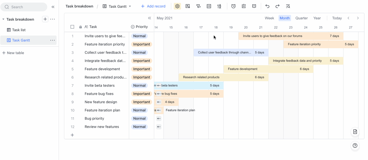
Task: Collapse the Task breakdown tree node
Action: [x=3, y=19]
